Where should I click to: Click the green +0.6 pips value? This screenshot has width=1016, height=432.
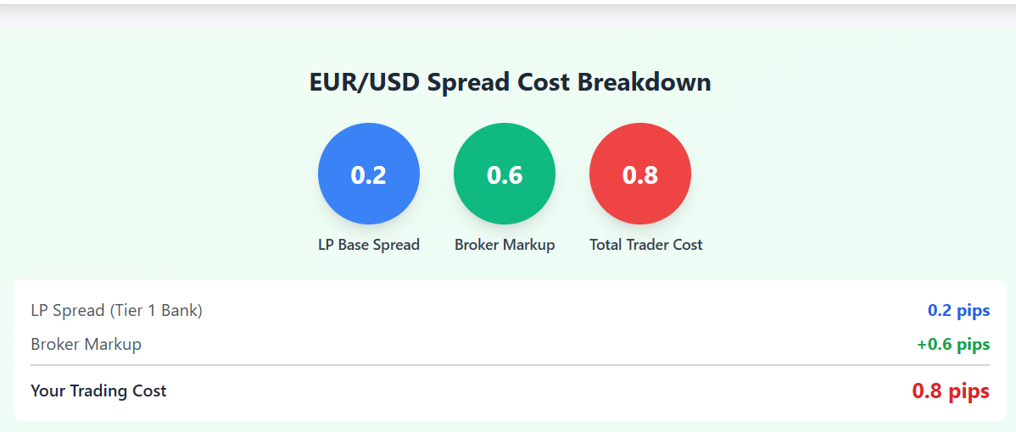coord(953,345)
